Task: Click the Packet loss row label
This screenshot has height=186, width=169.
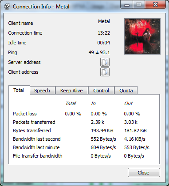Action: click(25, 114)
